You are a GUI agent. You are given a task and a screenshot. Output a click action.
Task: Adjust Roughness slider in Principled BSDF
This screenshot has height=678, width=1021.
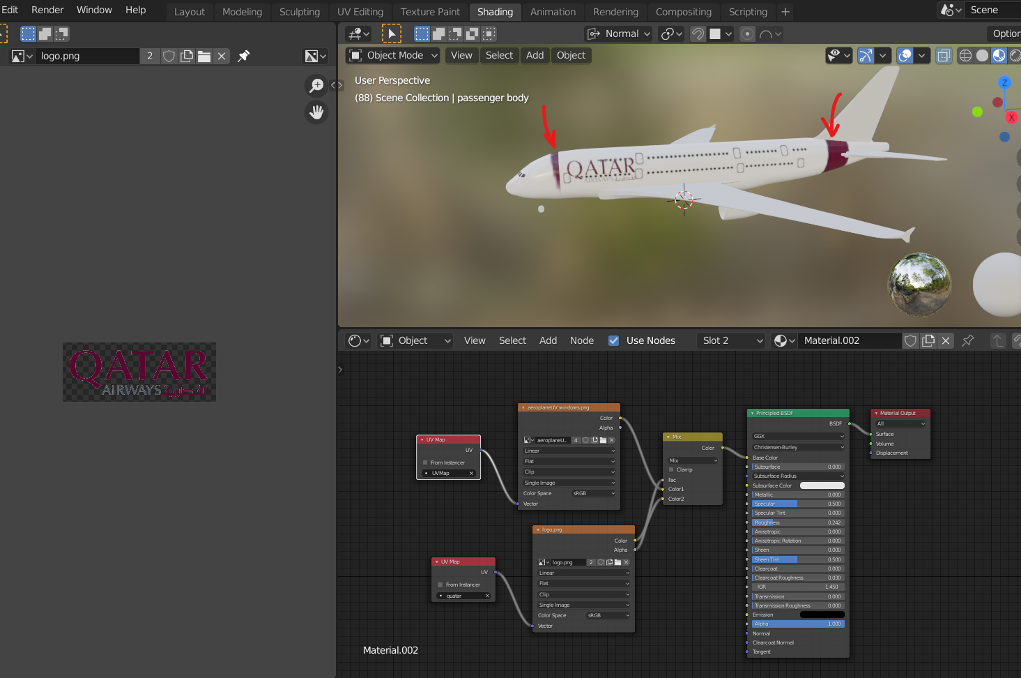tap(798, 522)
